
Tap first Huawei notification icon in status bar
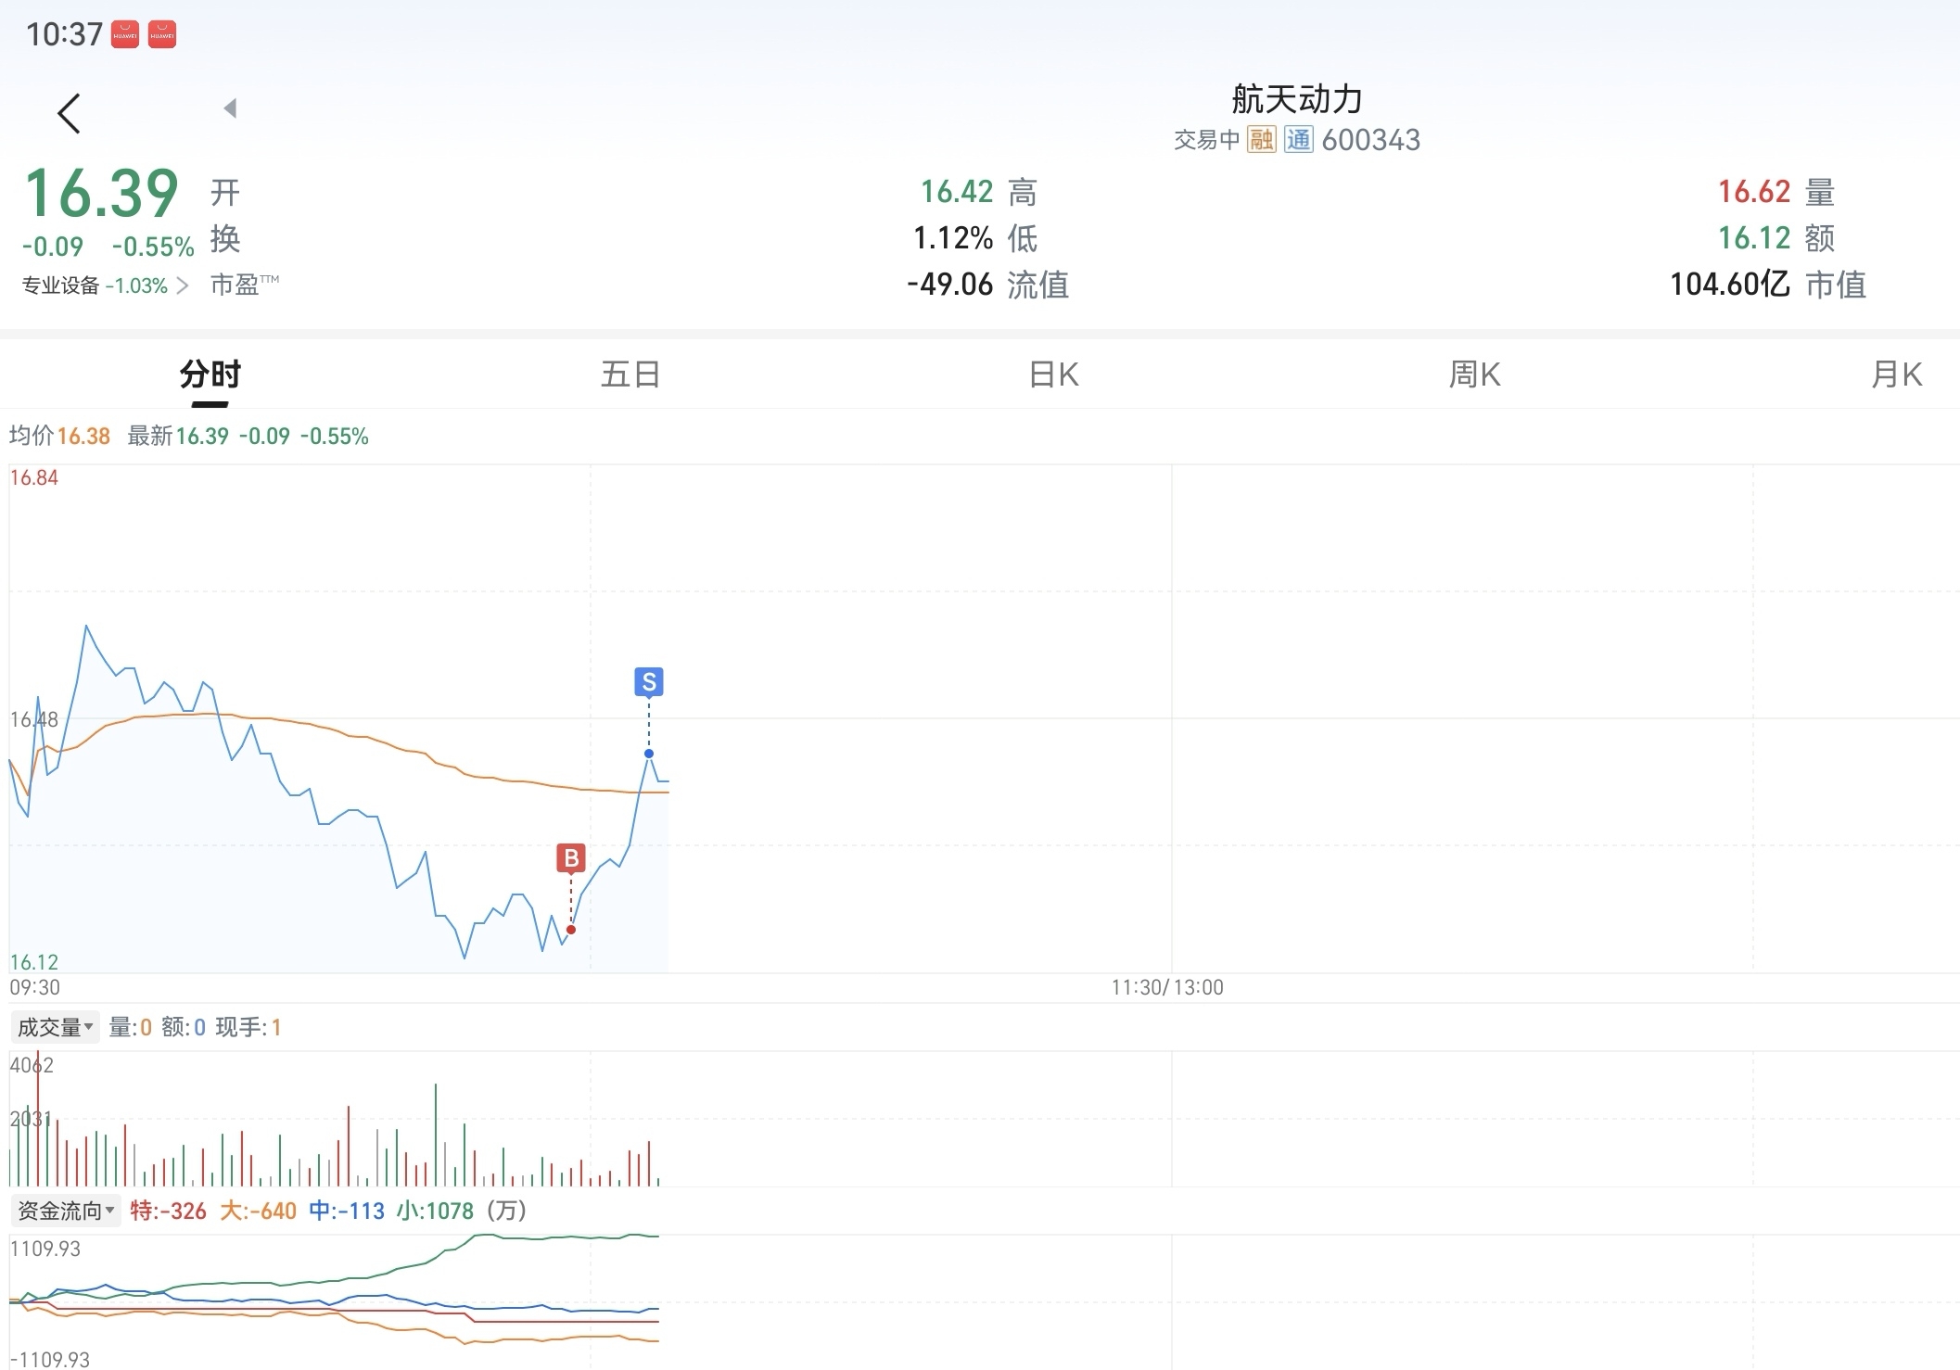(x=125, y=35)
